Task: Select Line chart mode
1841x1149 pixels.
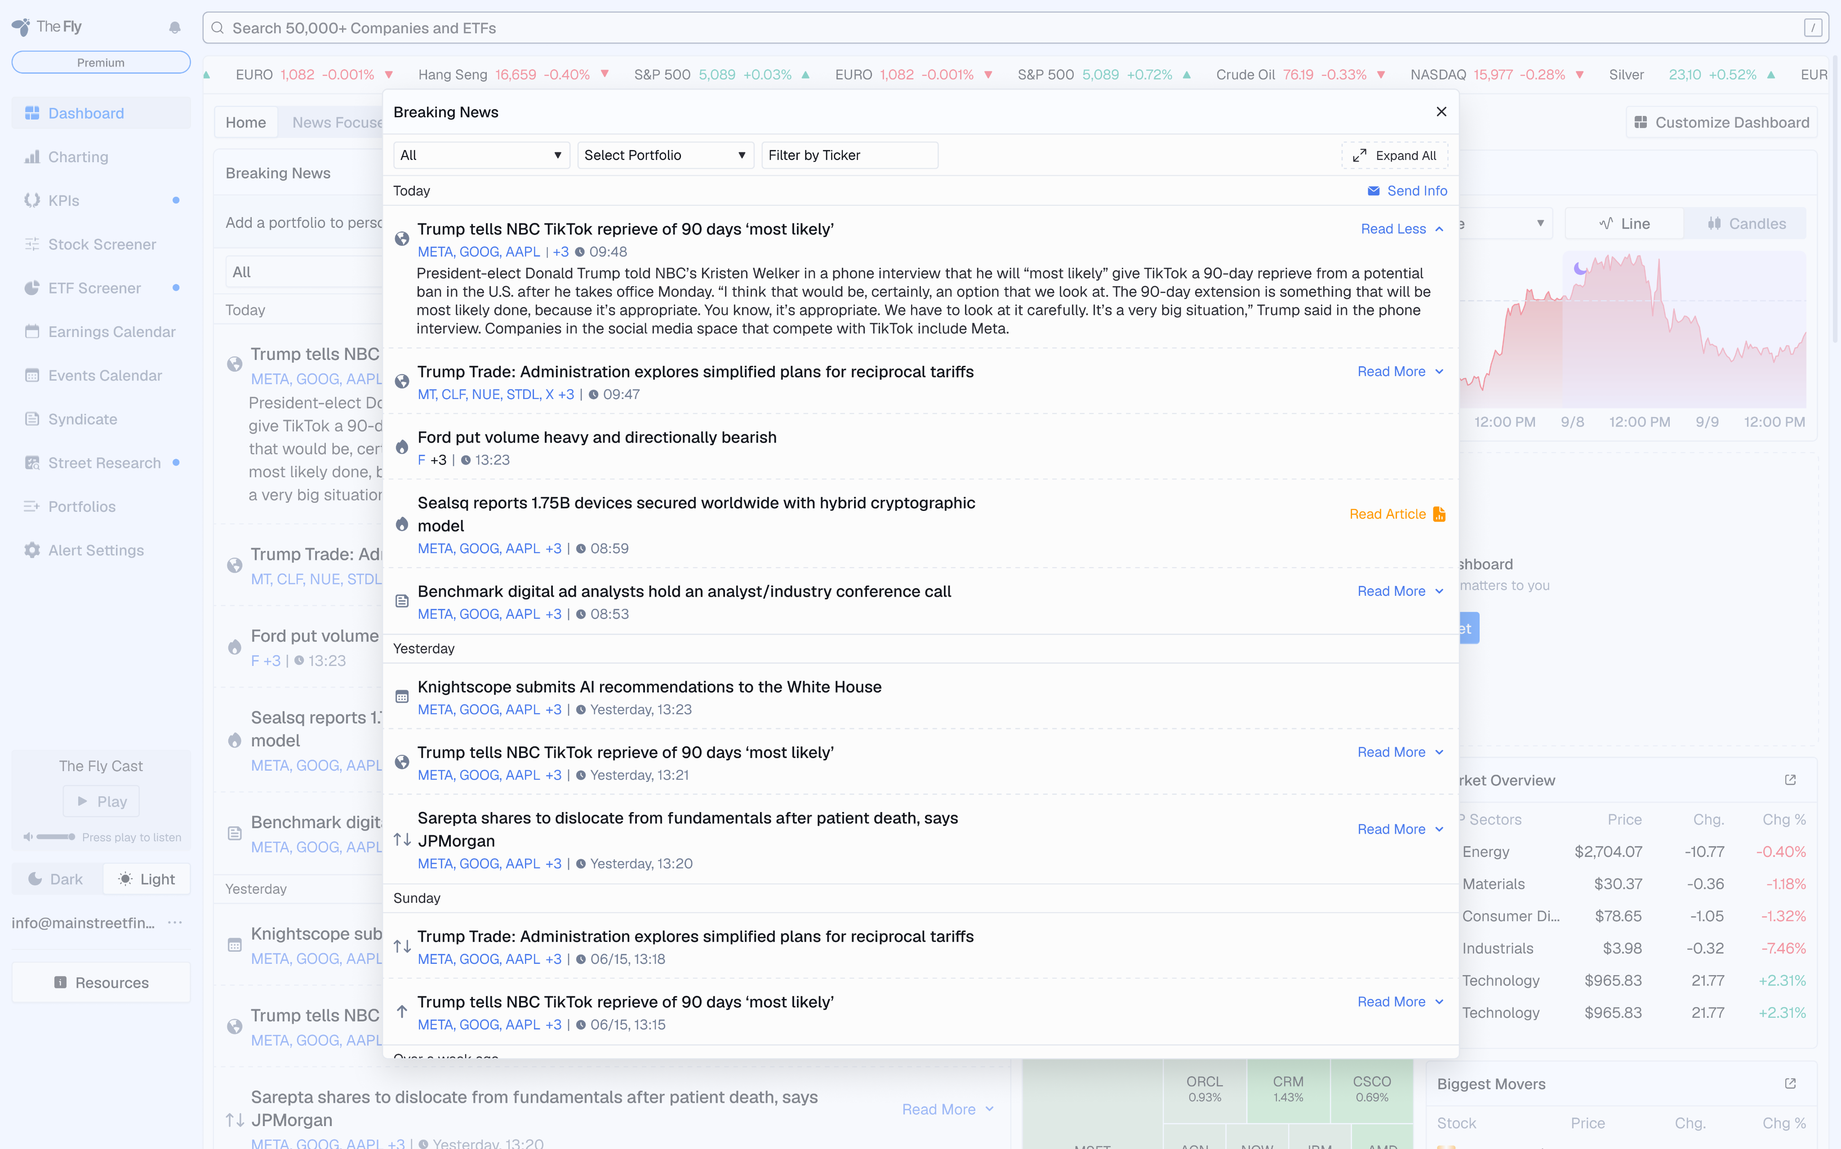Action: (1624, 223)
